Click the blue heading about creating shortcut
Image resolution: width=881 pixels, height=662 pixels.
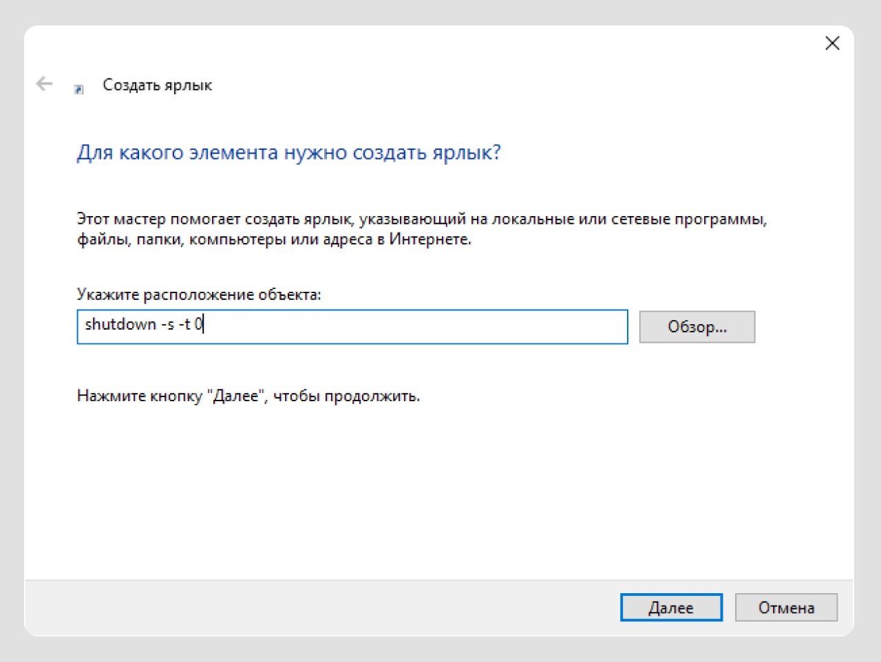(288, 152)
